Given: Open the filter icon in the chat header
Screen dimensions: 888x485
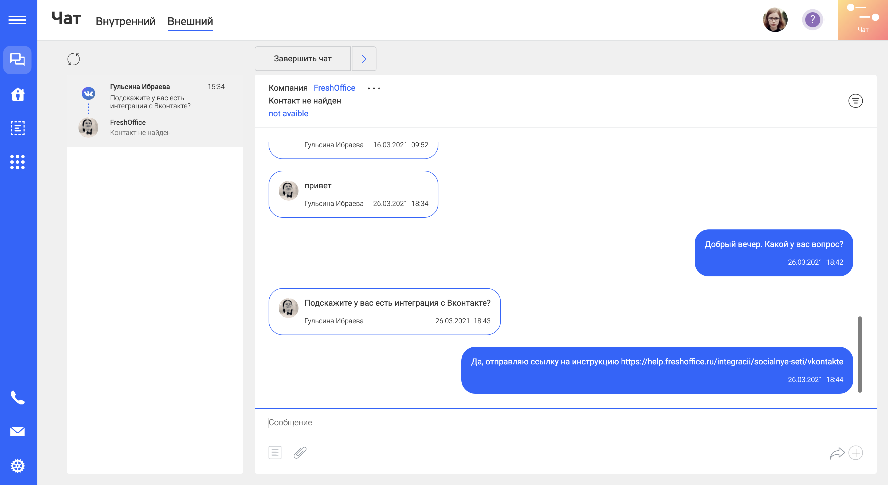Looking at the screenshot, I should click(x=856, y=101).
